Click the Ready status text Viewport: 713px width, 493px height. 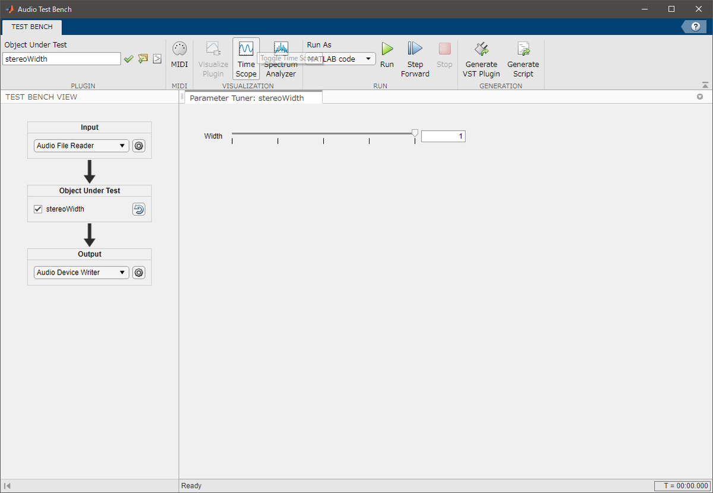191,486
